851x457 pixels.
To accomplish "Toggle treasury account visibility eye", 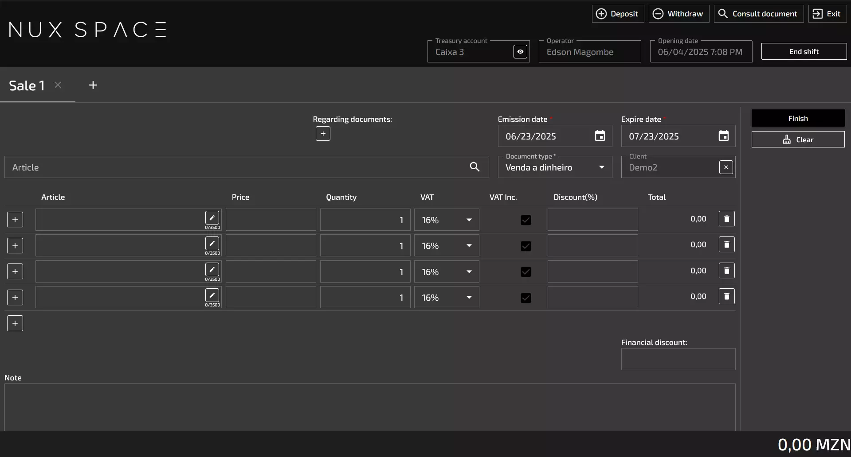I will pyautogui.click(x=520, y=52).
